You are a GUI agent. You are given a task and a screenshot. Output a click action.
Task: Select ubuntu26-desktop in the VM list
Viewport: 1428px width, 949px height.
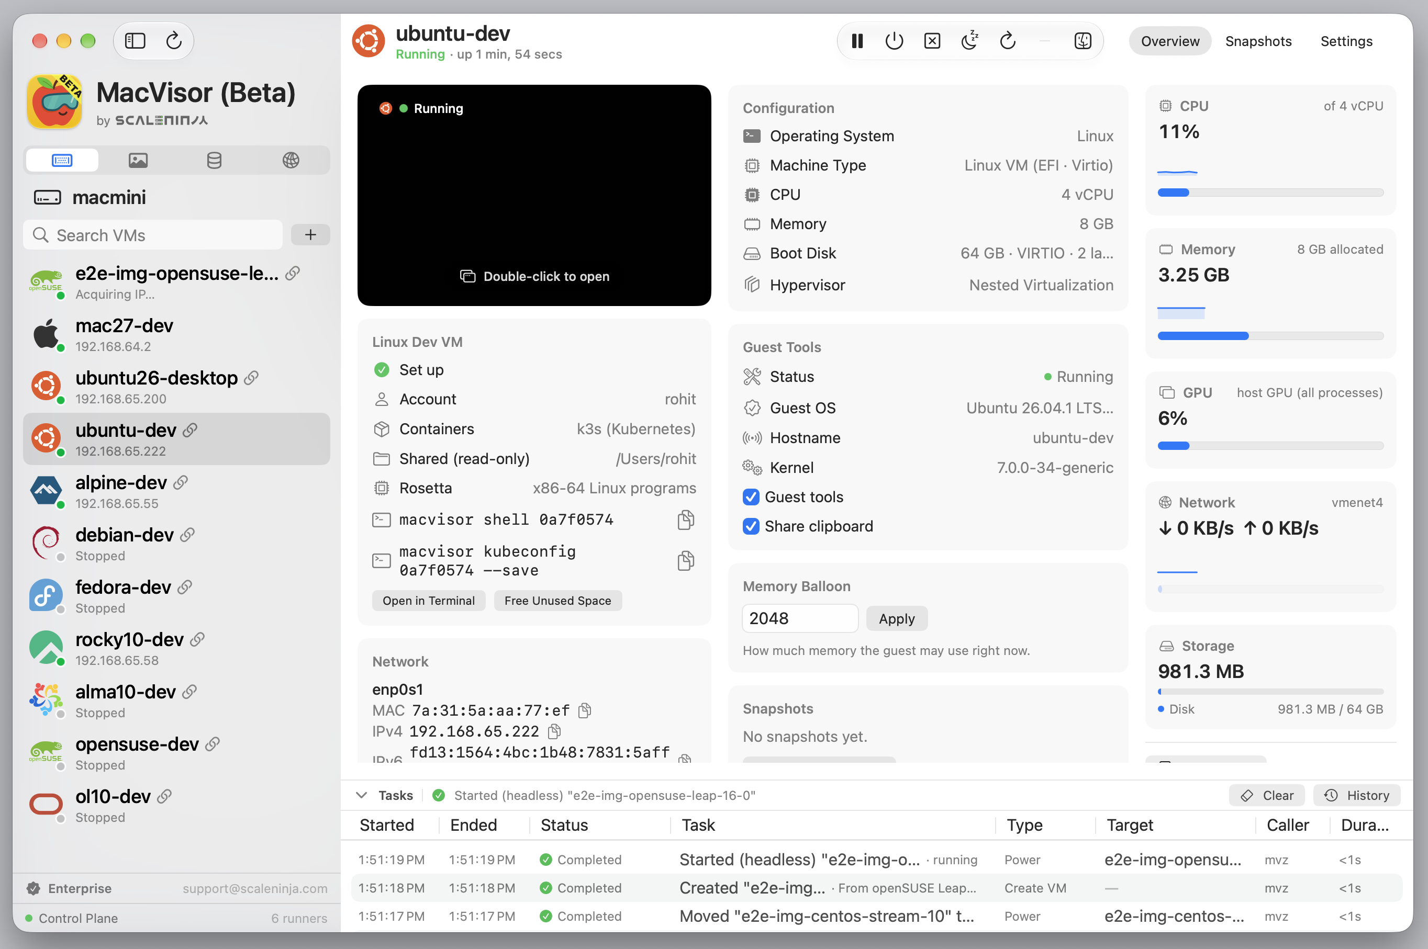pyautogui.click(x=176, y=387)
